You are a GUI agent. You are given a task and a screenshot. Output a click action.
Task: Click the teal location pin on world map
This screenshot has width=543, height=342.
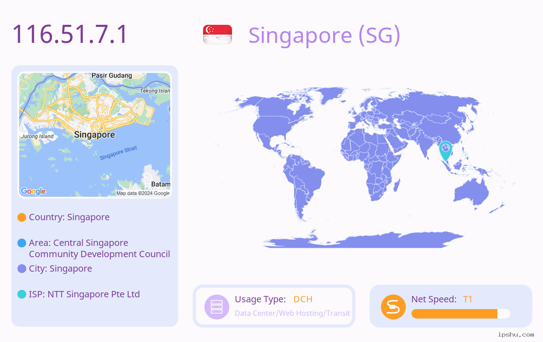tap(446, 151)
